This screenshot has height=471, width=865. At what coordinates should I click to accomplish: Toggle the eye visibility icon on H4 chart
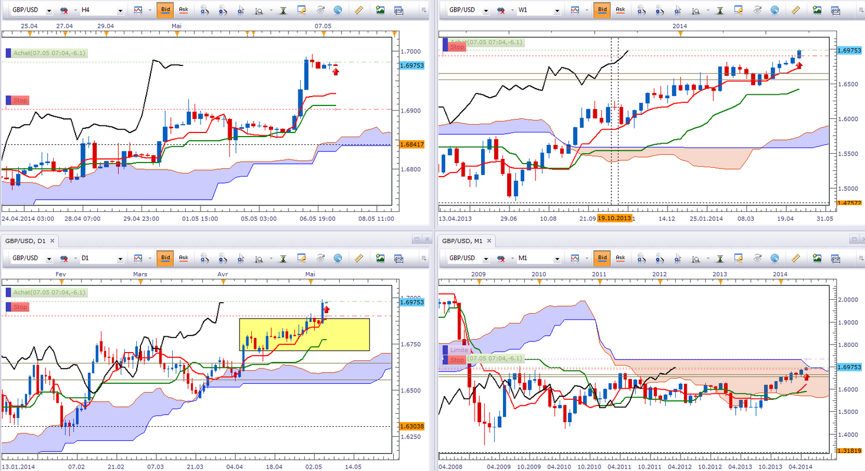click(x=320, y=10)
